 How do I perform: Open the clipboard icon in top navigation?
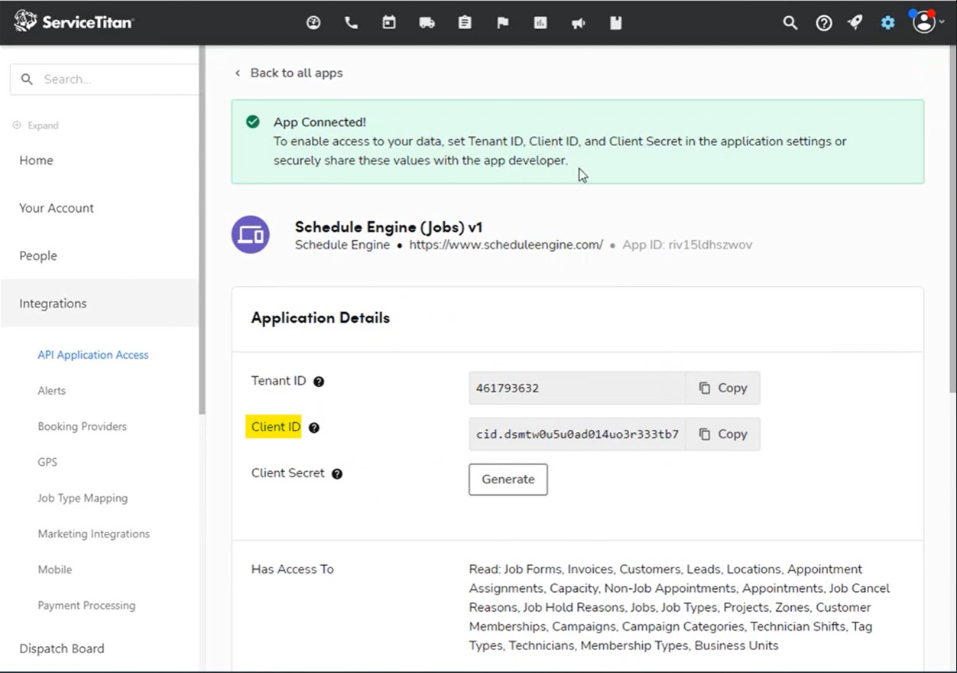pyautogui.click(x=465, y=23)
